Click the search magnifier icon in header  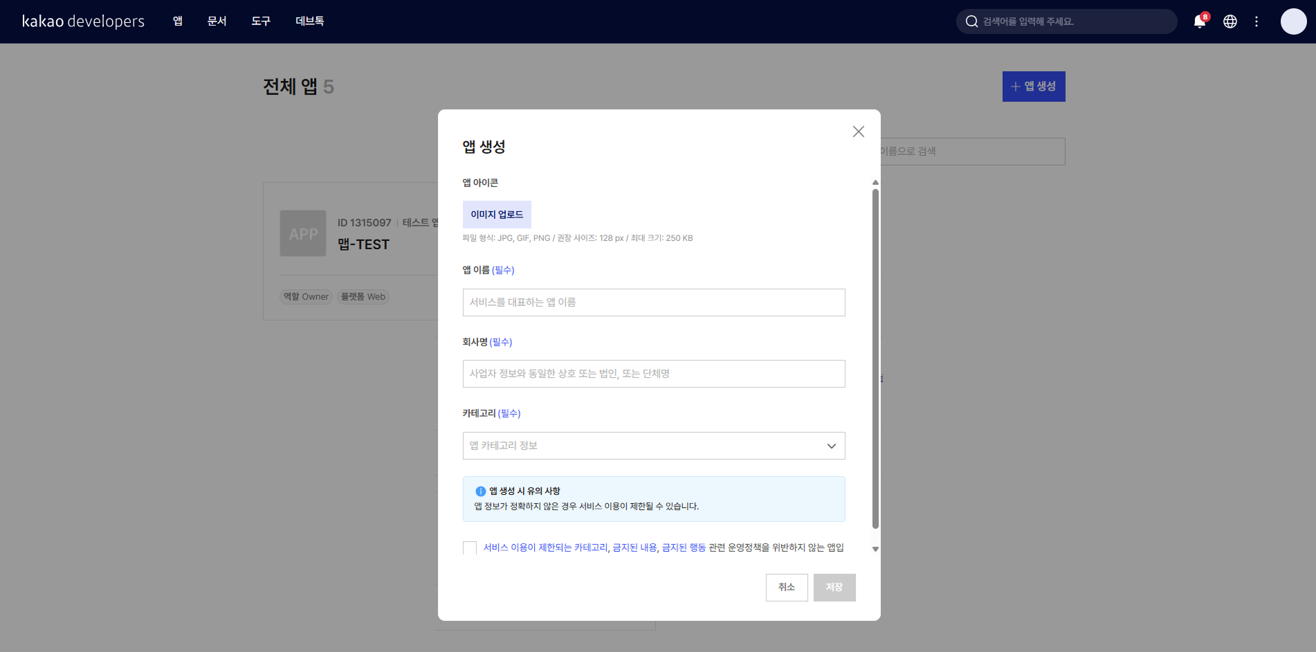click(x=971, y=21)
